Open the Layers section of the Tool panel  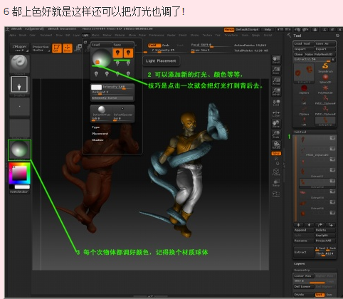point(300,264)
